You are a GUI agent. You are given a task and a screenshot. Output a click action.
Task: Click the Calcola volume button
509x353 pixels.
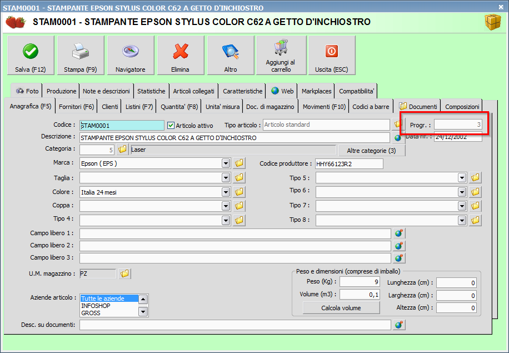point(341,308)
